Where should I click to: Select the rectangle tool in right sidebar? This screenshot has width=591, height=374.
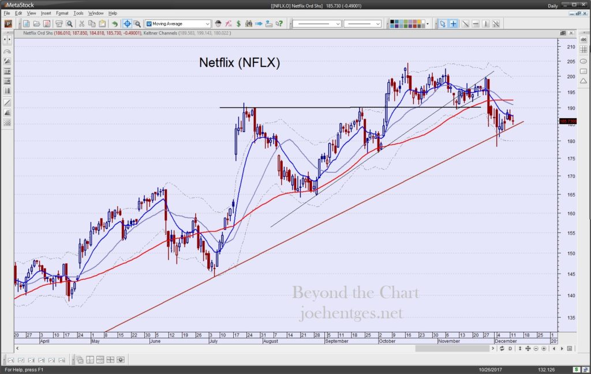pyautogui.click(x=583, y=71)
